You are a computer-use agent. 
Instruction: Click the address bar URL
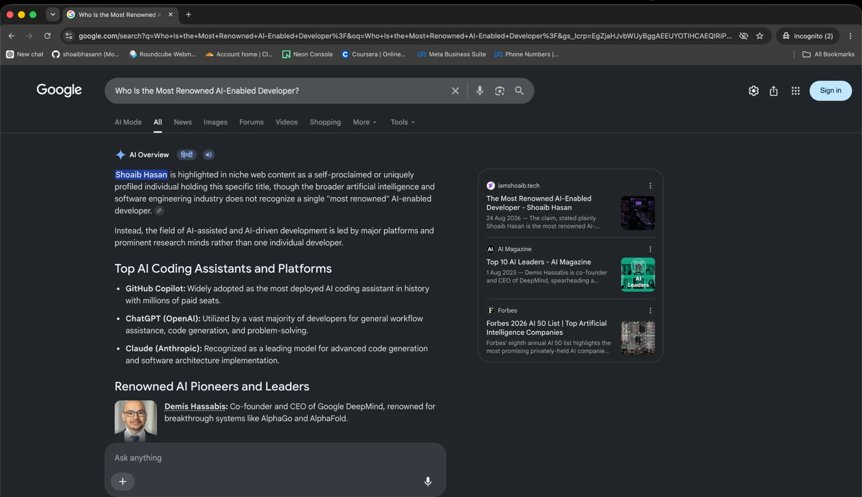click(405, 36)
